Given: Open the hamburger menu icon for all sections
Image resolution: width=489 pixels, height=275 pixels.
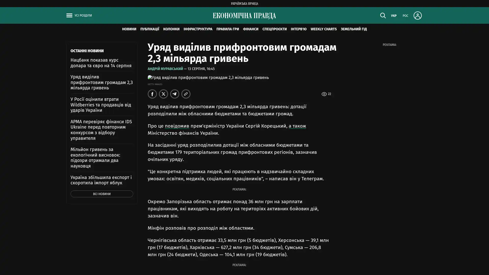Looking at the screenshot, I should (69, 16).
